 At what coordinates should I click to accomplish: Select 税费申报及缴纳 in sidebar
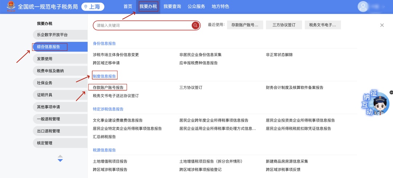[60, 71]
